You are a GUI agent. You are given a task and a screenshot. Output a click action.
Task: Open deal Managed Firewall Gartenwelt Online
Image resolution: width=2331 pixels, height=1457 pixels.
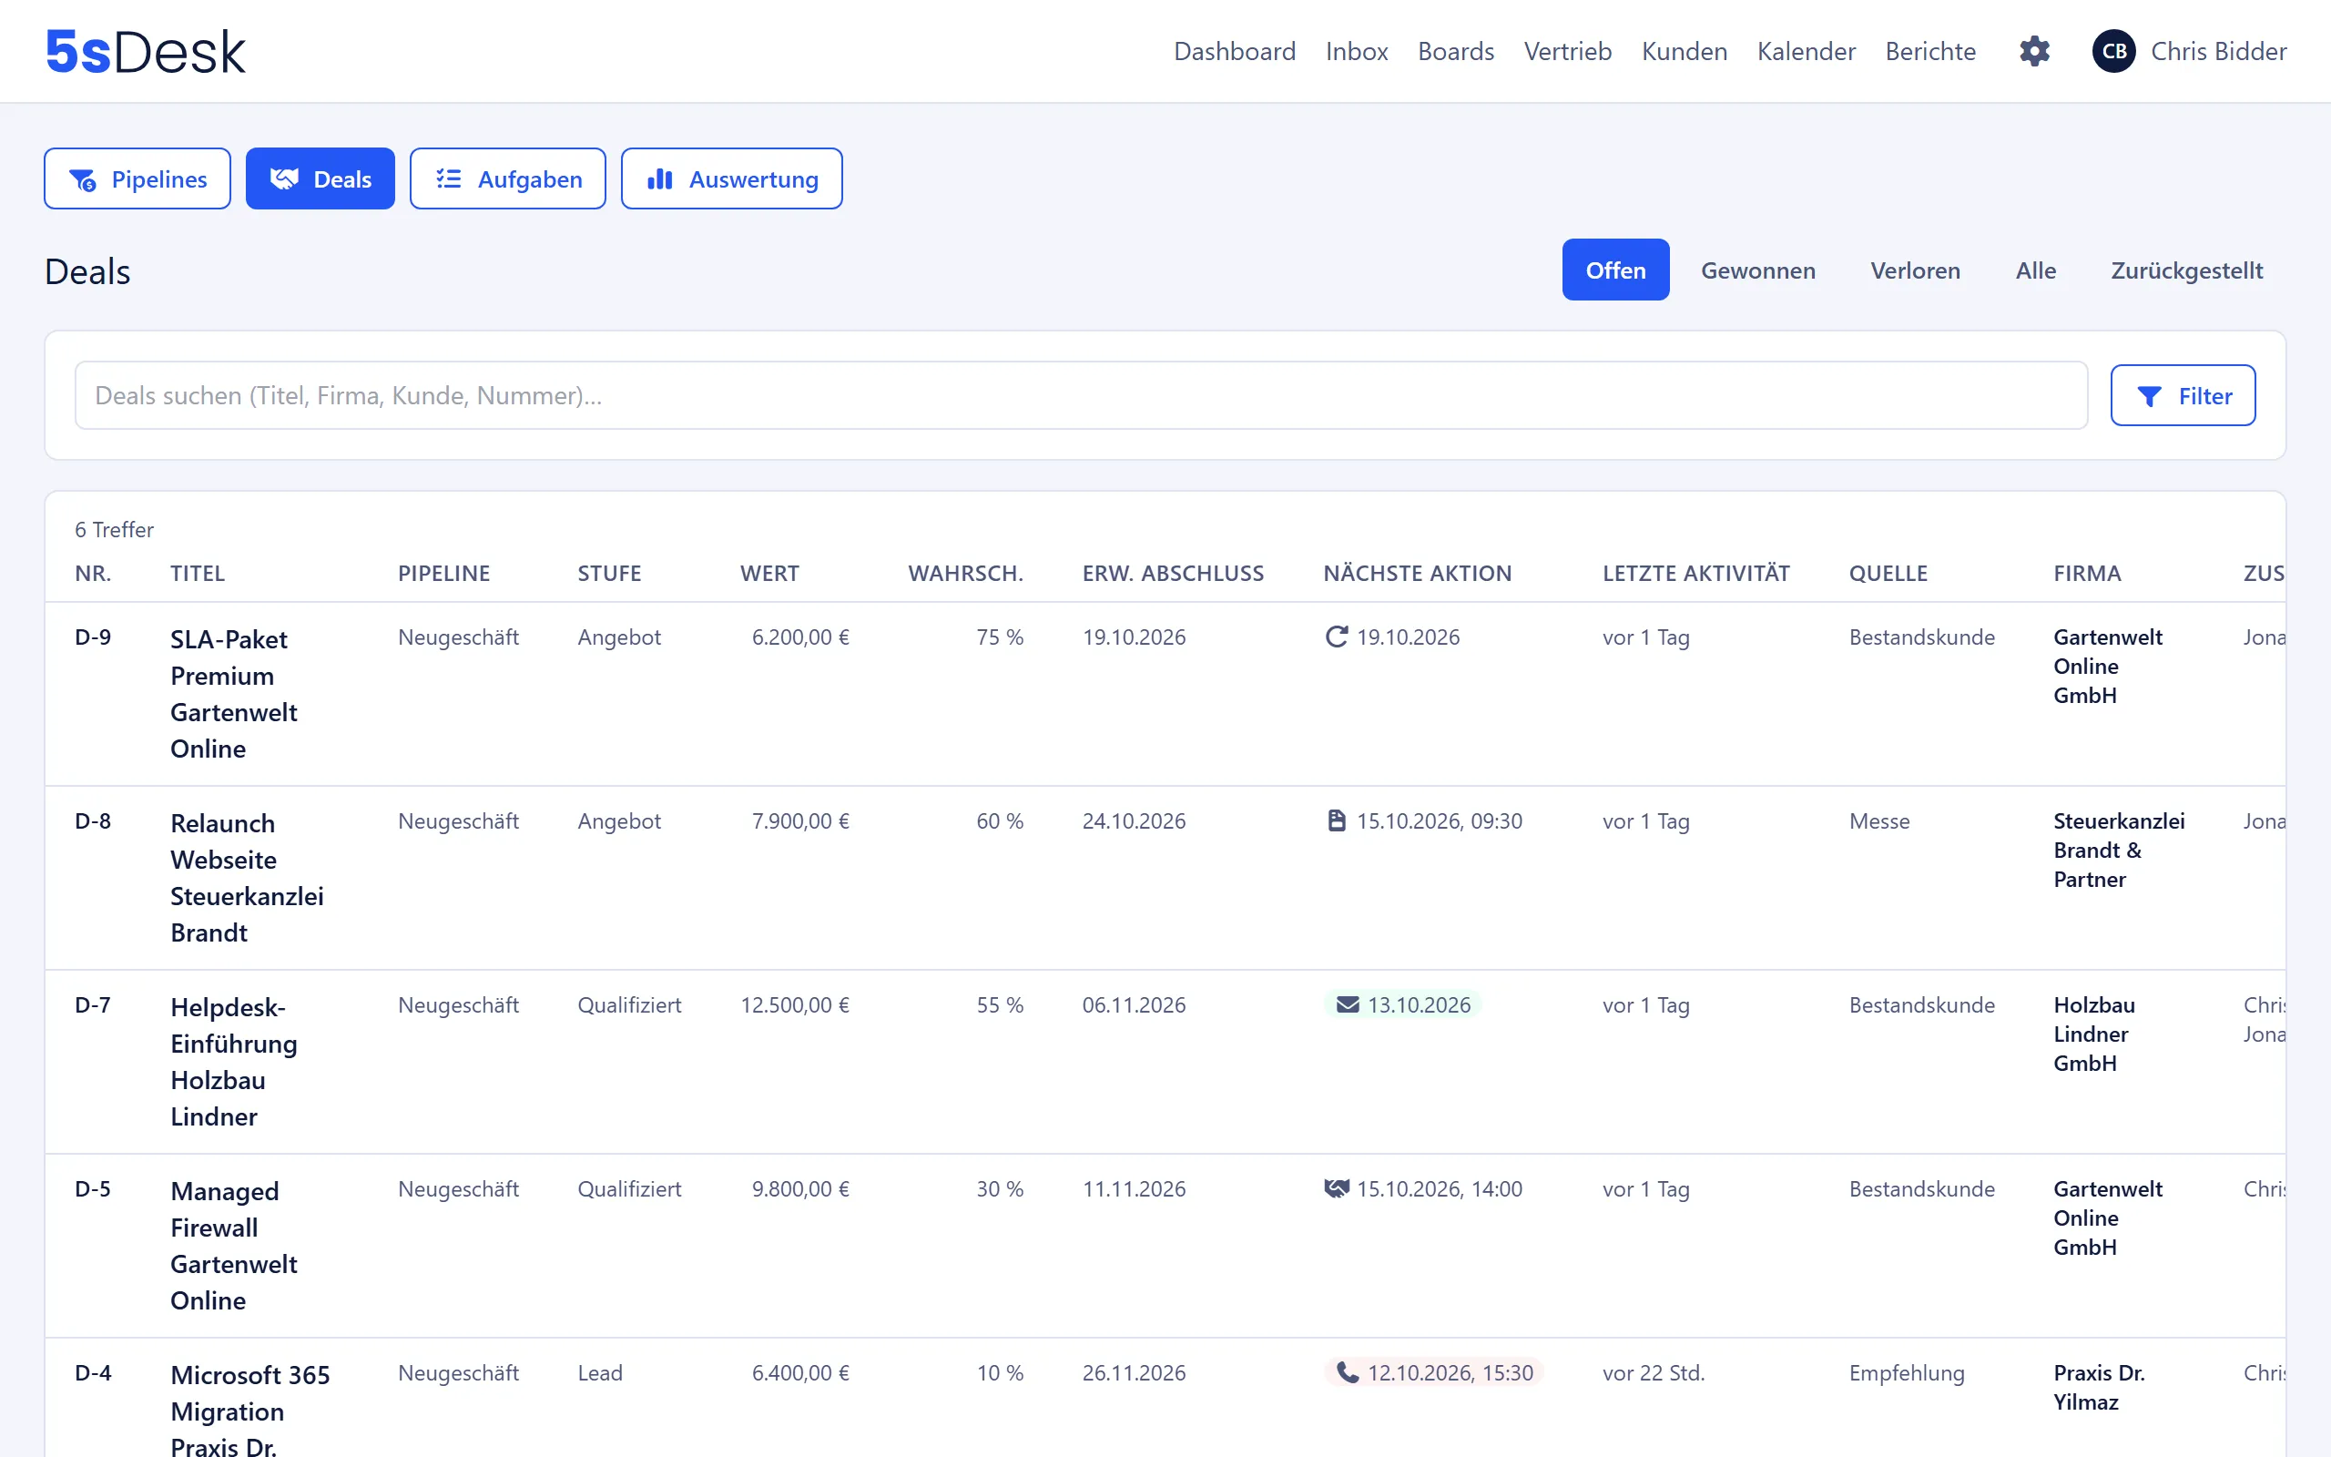(x=234, y=1246)
